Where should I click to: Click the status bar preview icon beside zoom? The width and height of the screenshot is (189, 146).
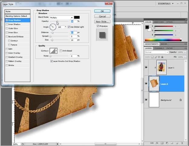point(23,144)
